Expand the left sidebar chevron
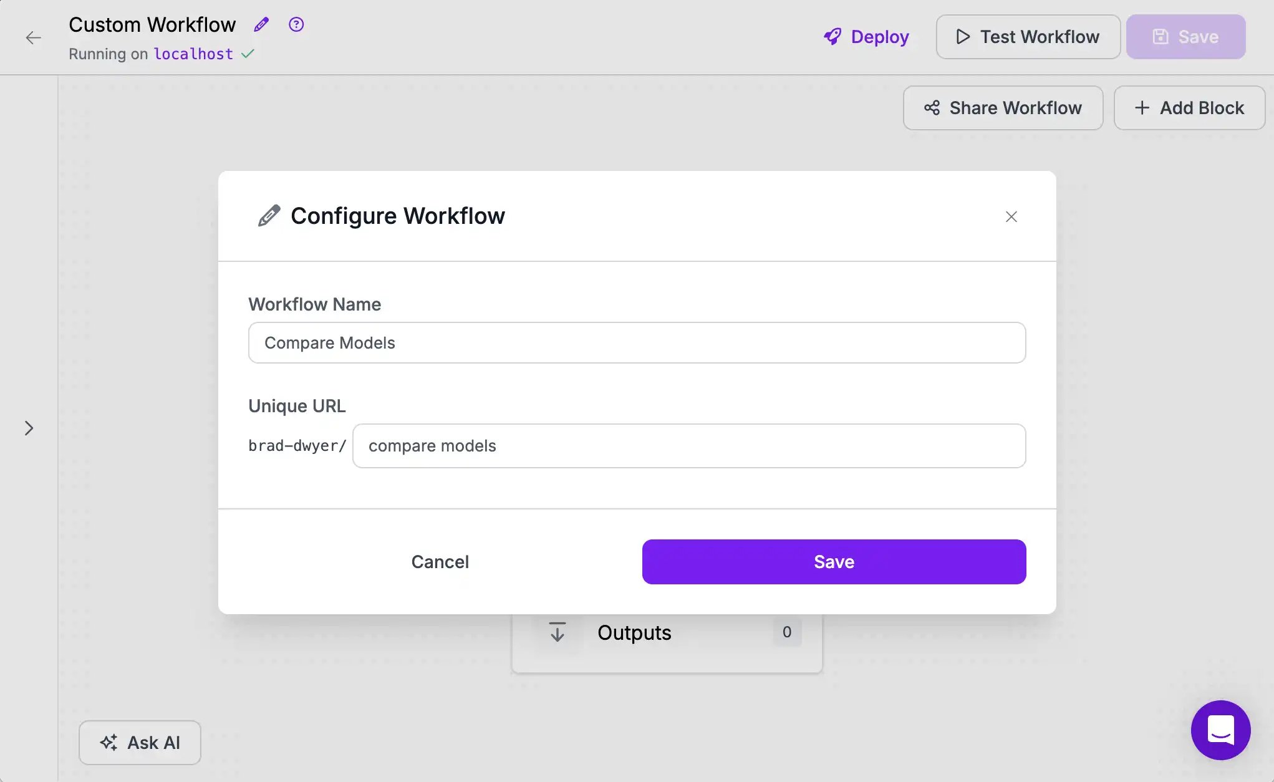The image size is (1274, 782). [29, 428]
